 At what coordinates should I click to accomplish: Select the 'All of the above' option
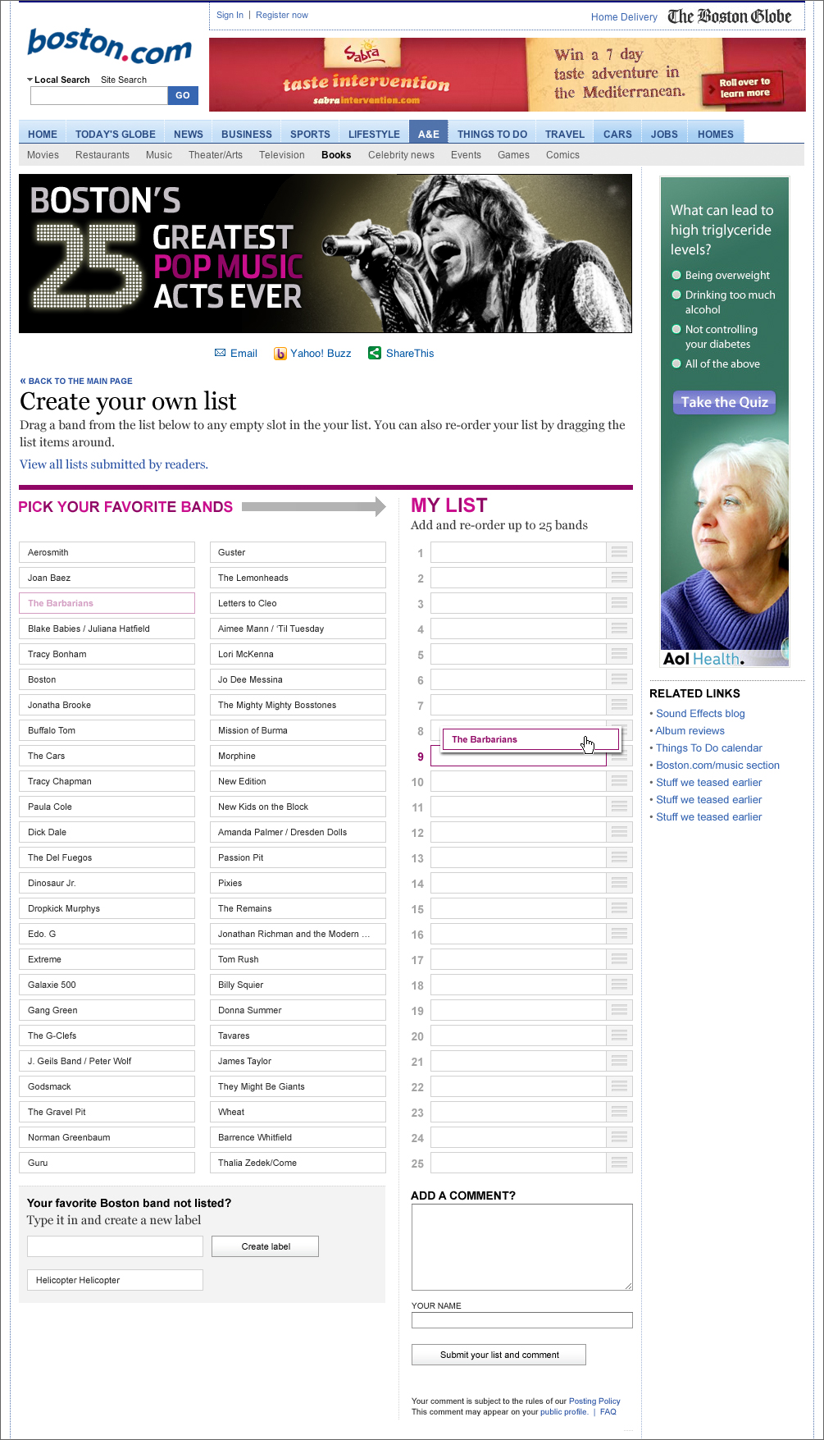[676, 363]
